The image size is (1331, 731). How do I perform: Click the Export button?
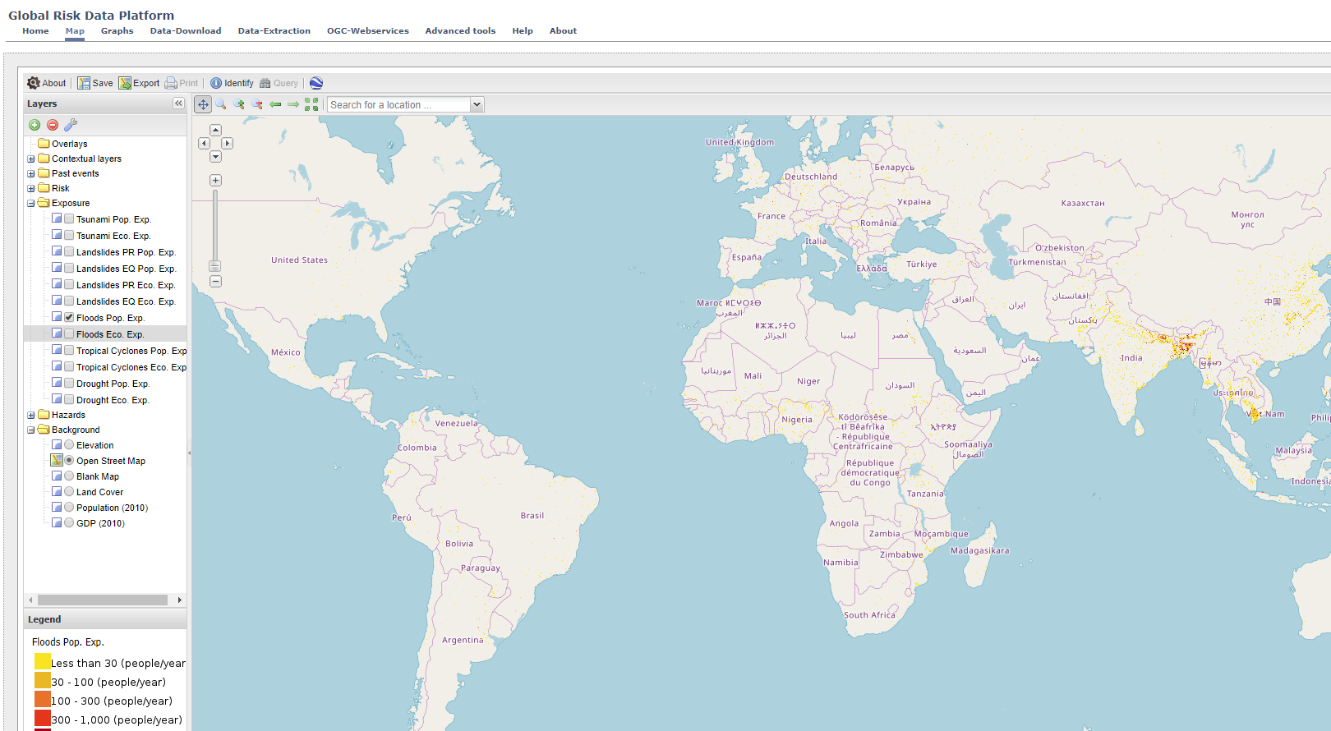click(139, 83)
